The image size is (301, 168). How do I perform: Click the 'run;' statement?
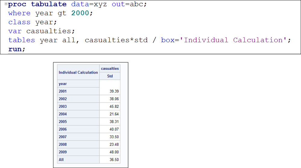17,49
